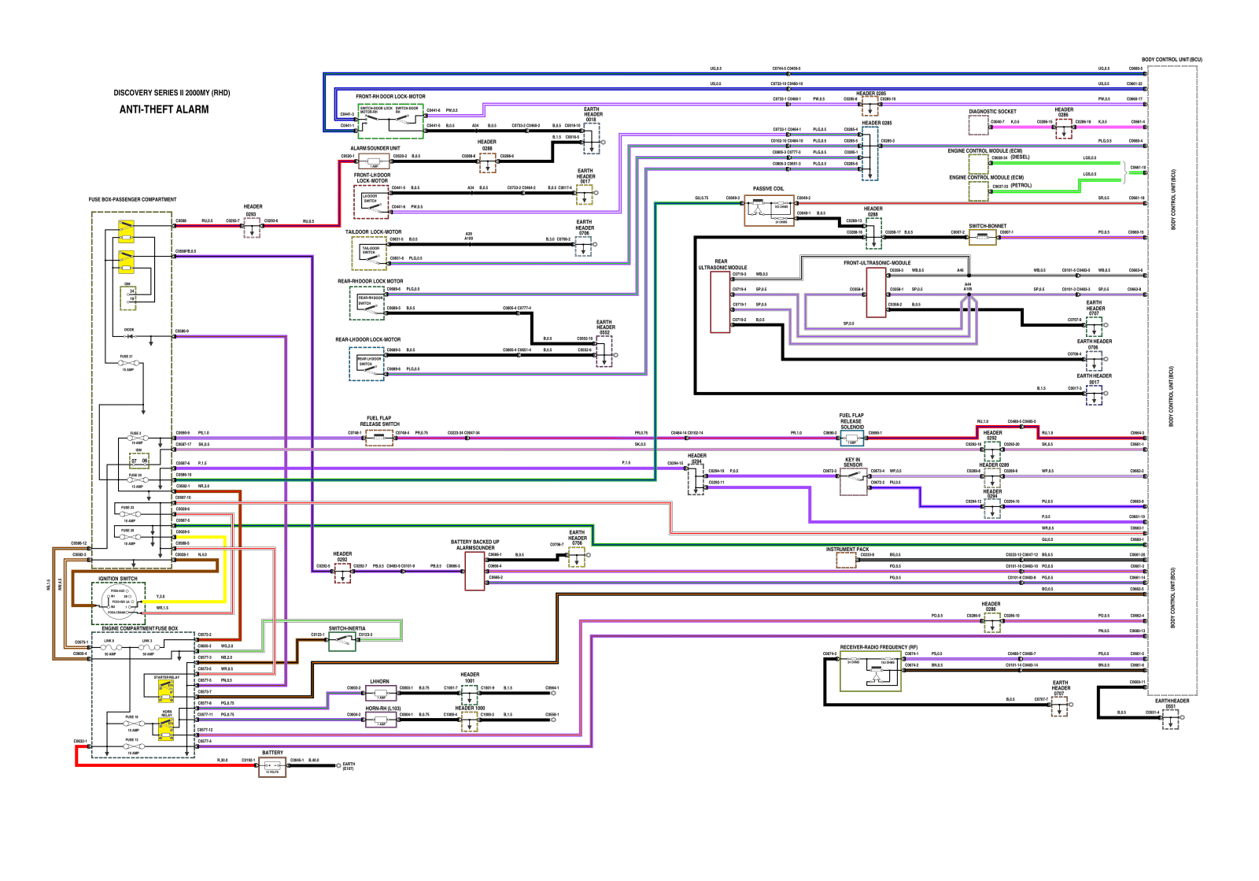Select the bonnet switch symbol
1259x881 pixels.
[982, 237]
